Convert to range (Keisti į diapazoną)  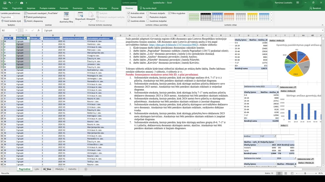34,21
